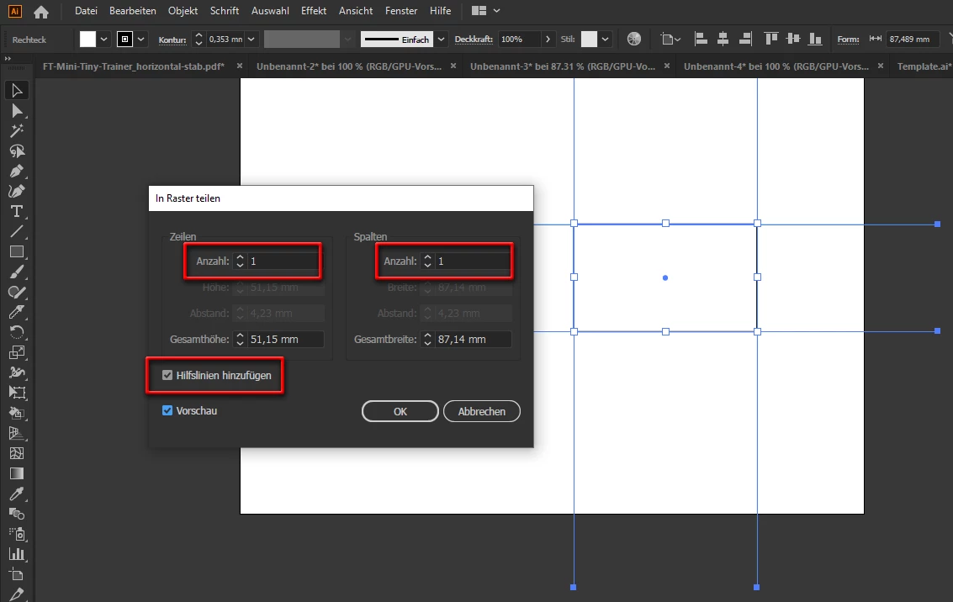
Task: Click the Home icon
Action: pos(40,11)
